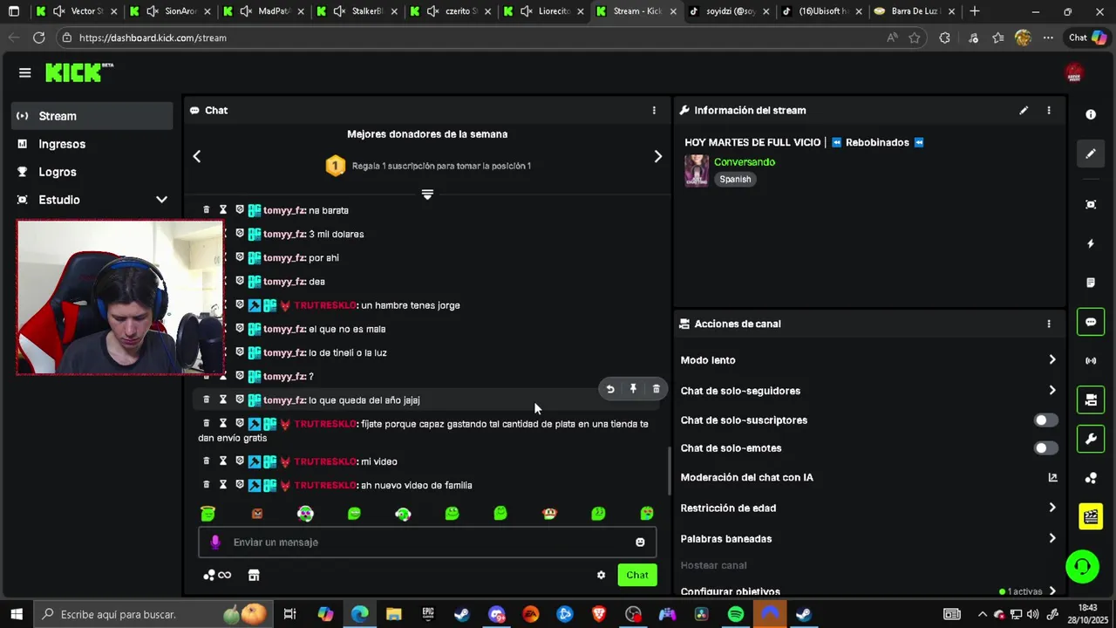Open Ingresos in the sidebar
Screen dimensions: 1116x628
click(62, 144)
